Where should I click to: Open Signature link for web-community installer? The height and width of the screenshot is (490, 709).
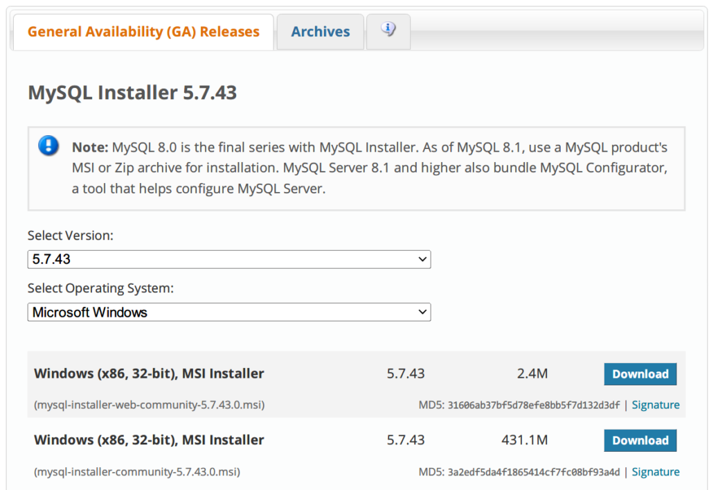(x=655, y=405)
